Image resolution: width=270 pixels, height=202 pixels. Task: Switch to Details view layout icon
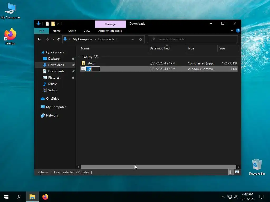coord(231,172)
